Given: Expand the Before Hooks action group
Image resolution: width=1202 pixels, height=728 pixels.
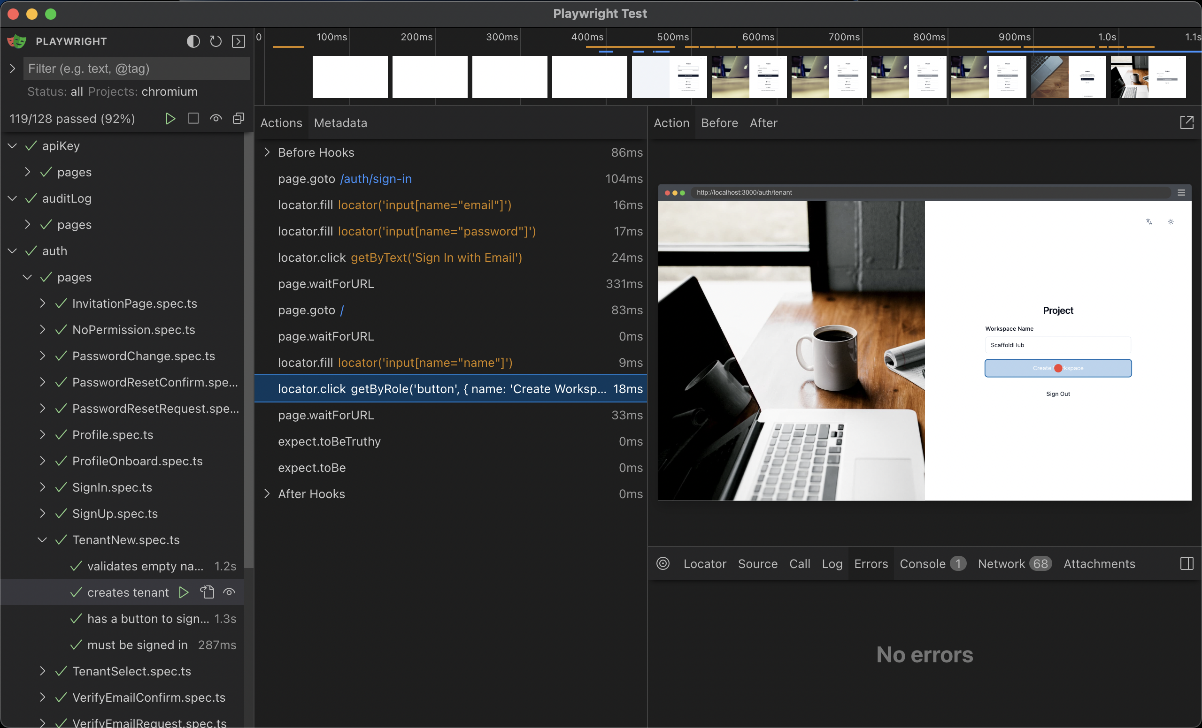Looking at the screenshot, I should tap(267, 152).
